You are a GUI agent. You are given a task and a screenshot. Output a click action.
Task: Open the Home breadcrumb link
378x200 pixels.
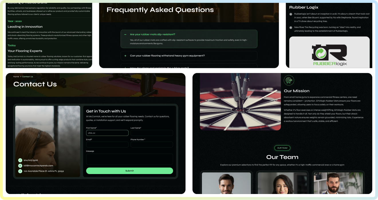click(x=16, y=76)
